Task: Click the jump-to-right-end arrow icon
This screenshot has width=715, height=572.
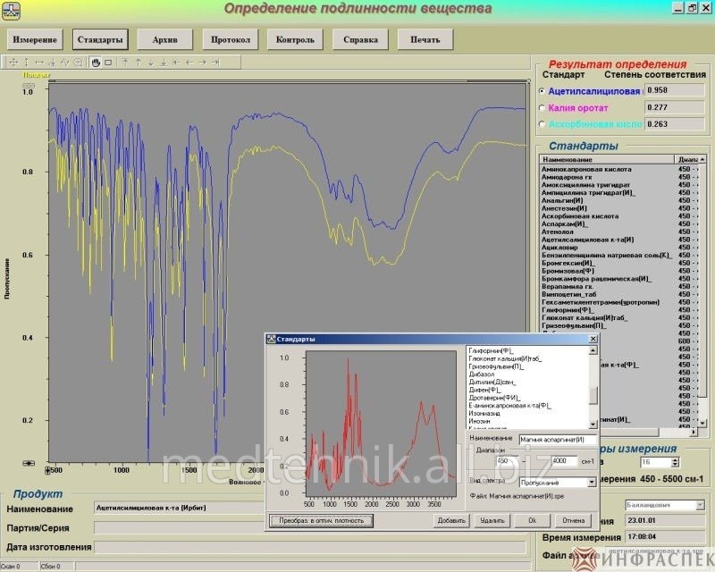Action: coord(215,63)
